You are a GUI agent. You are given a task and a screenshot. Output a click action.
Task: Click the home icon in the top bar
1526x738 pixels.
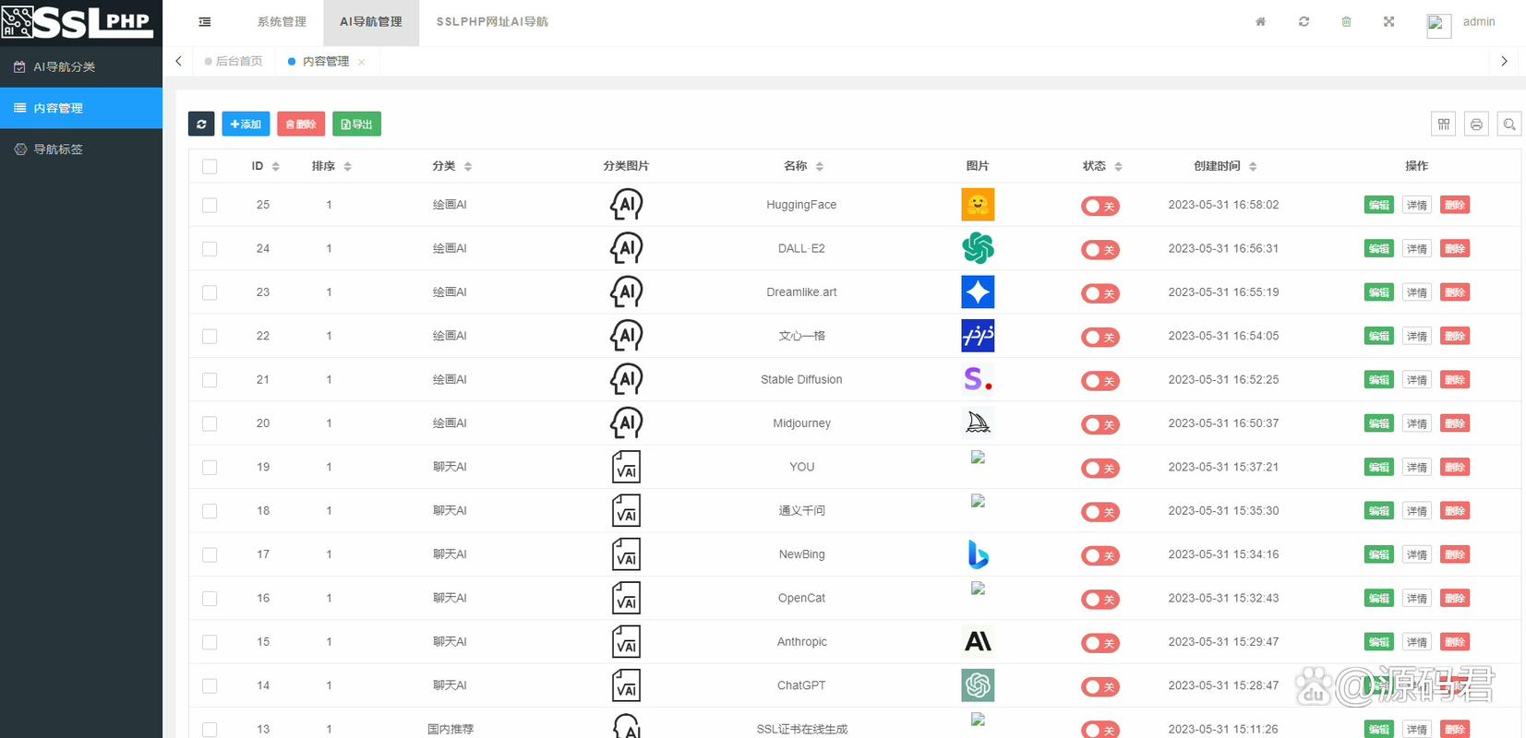click(x=1260, y=21)
